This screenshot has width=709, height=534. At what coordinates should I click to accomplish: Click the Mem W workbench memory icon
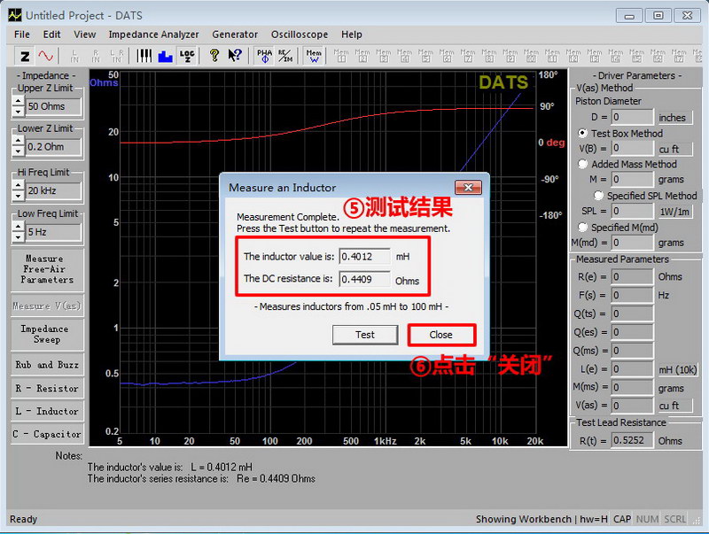(314, 55)
